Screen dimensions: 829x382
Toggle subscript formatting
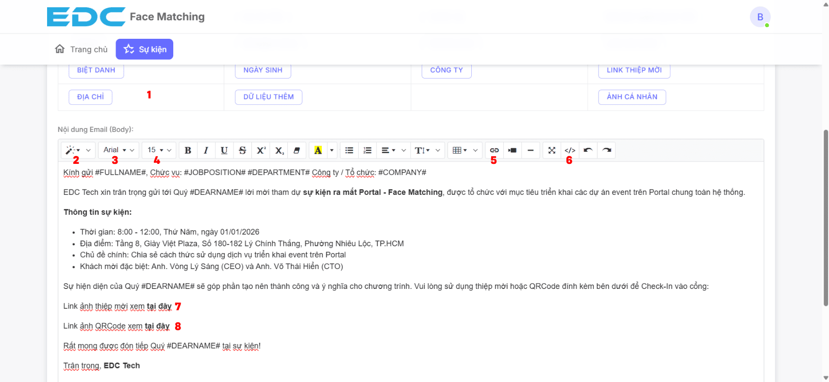280,150
